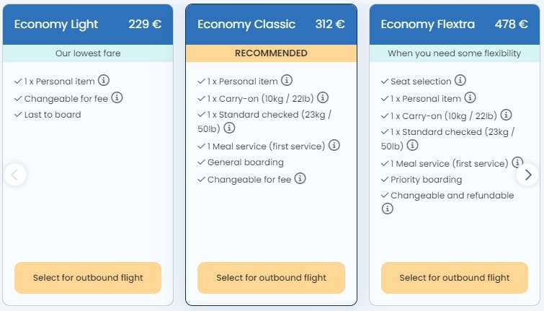
Task: Show info for Economy Classic Carry-on
Action: 323,97
